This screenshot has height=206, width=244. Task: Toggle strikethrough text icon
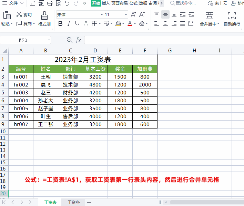tap(86, 24)
